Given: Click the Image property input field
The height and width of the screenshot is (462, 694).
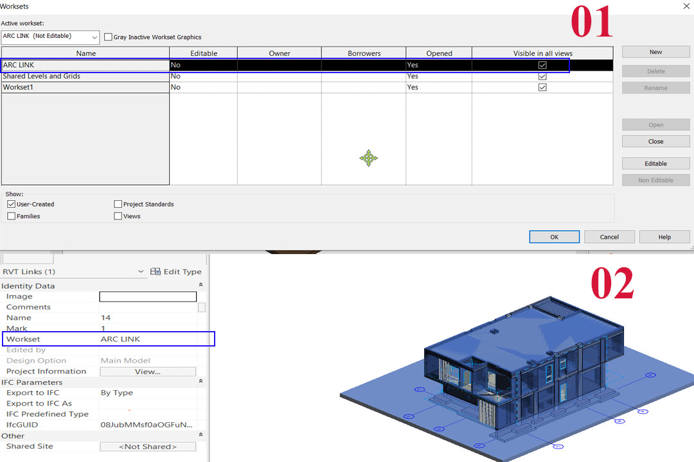Looking at the screenshot, I should pos(148,296).
